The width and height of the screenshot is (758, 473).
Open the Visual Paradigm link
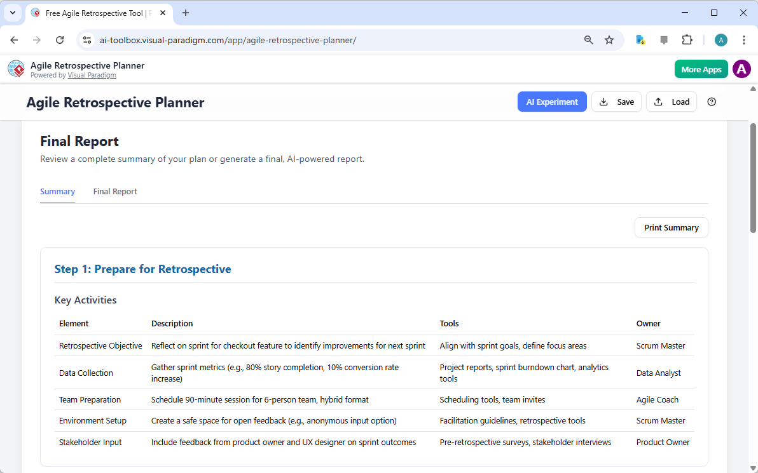(x=92, y=75)
